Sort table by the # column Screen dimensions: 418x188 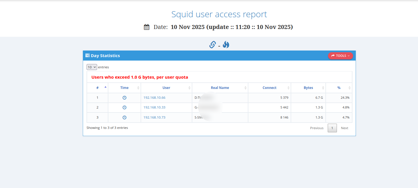pos(97,88)
